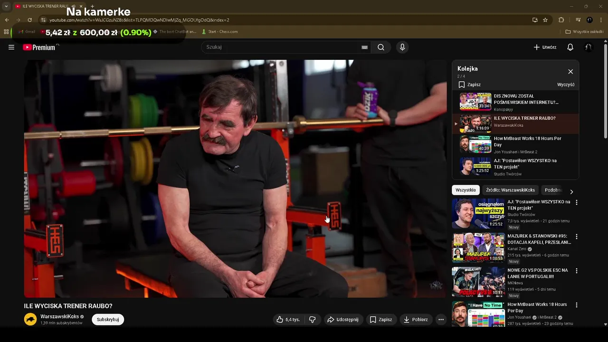Subscribe to WarszawskiKoks with Subskrybuj
Screen dimensions: 608x342
click(x=108, y=320)
